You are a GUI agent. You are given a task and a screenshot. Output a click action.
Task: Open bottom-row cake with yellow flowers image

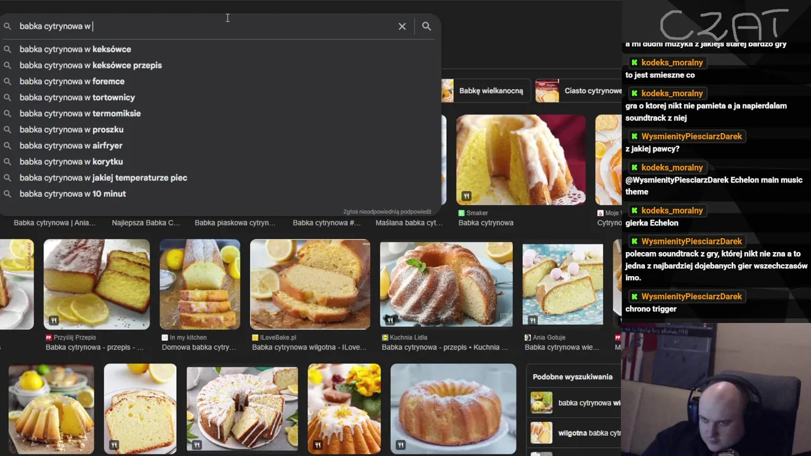tap(344, 409)
